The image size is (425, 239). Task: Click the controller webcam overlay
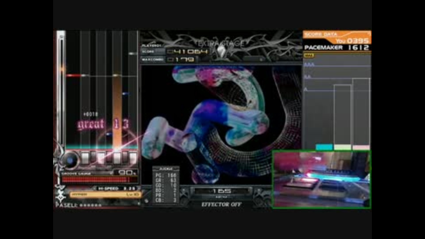coord(321,179)
